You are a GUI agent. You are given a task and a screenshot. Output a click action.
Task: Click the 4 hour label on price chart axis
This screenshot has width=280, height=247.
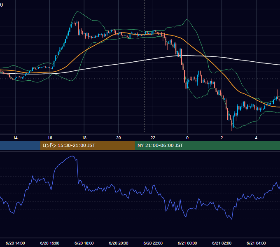(x=256, y=137)
